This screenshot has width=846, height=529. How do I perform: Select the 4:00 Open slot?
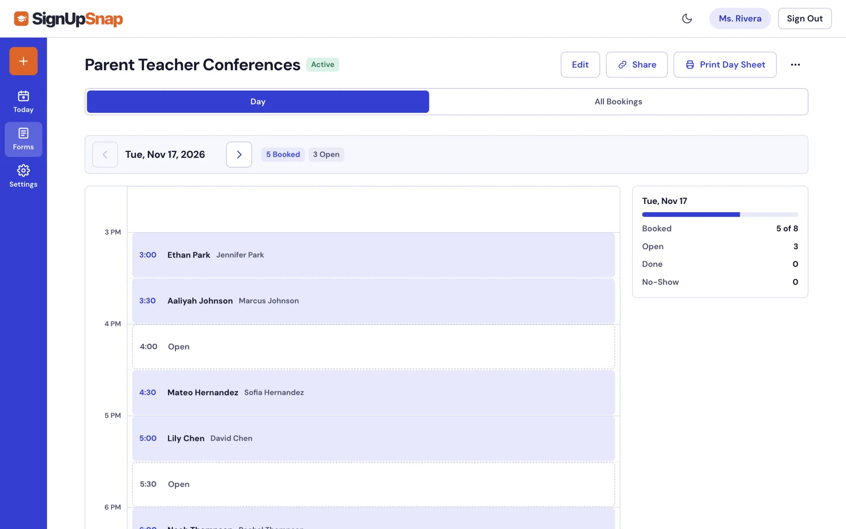374,347
